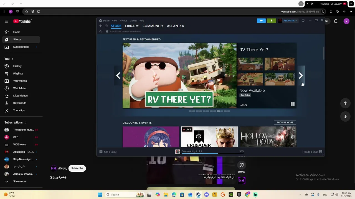Click BROWSE MORE in Discounts & Events
This screenshot has width=355, height=199.
285,122
